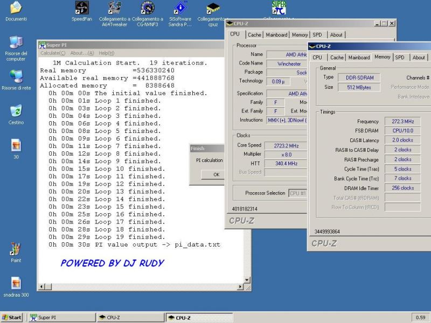Click the '1M Calculation Start. 19 iterations.' line

130,63
